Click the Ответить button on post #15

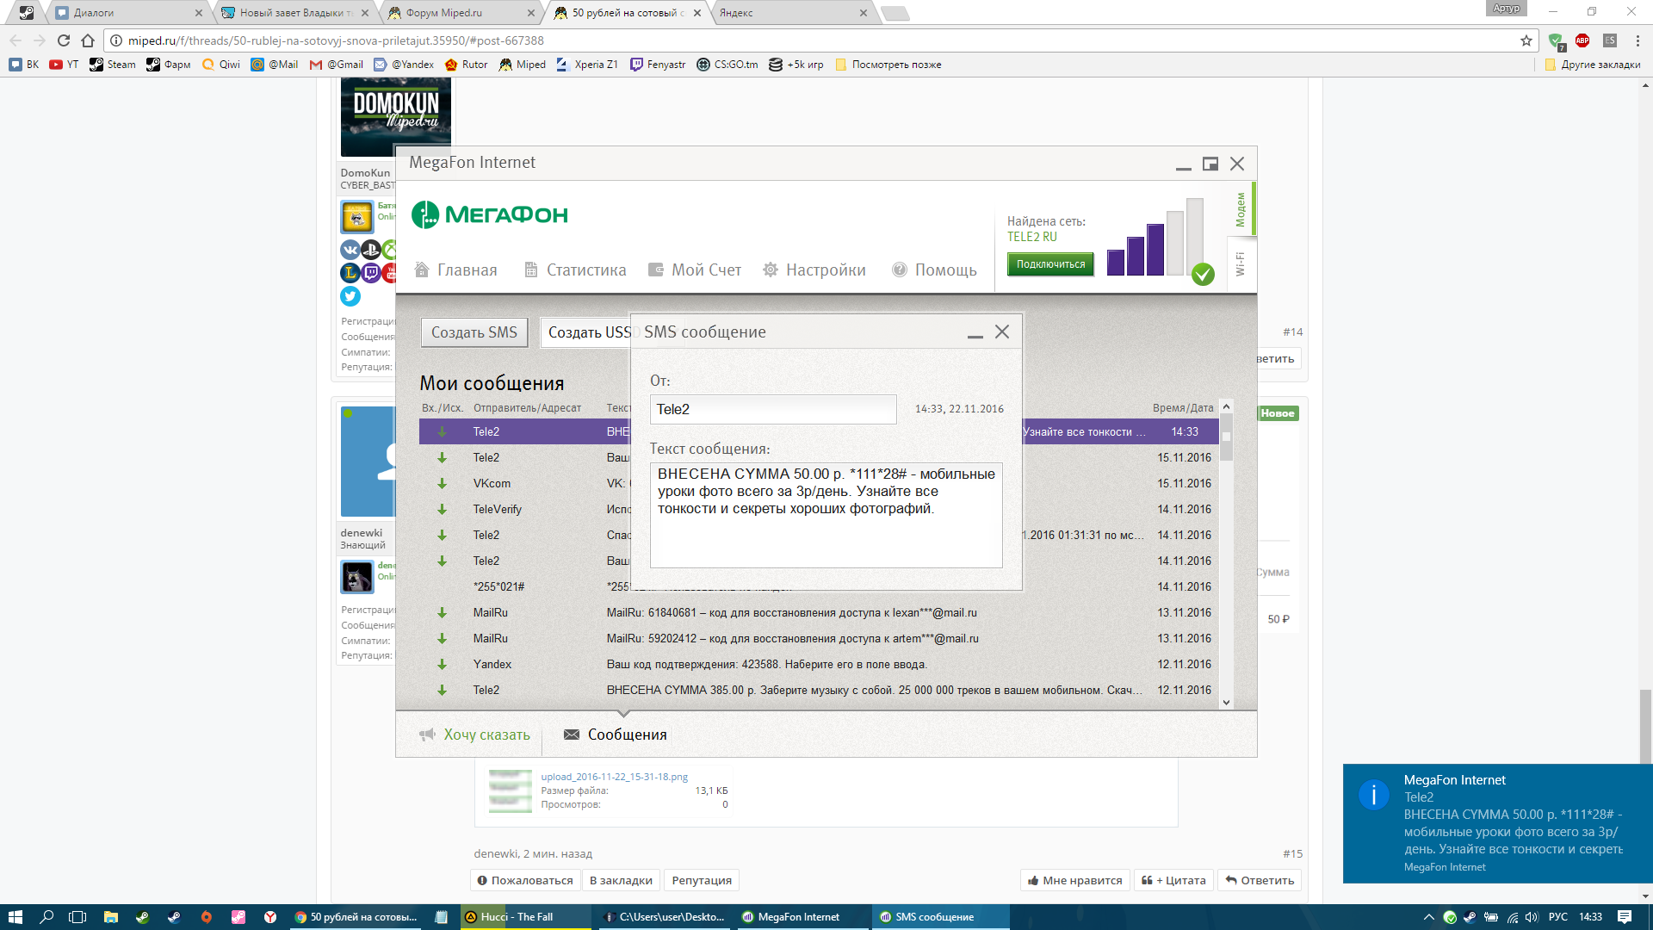[1260, 880]
